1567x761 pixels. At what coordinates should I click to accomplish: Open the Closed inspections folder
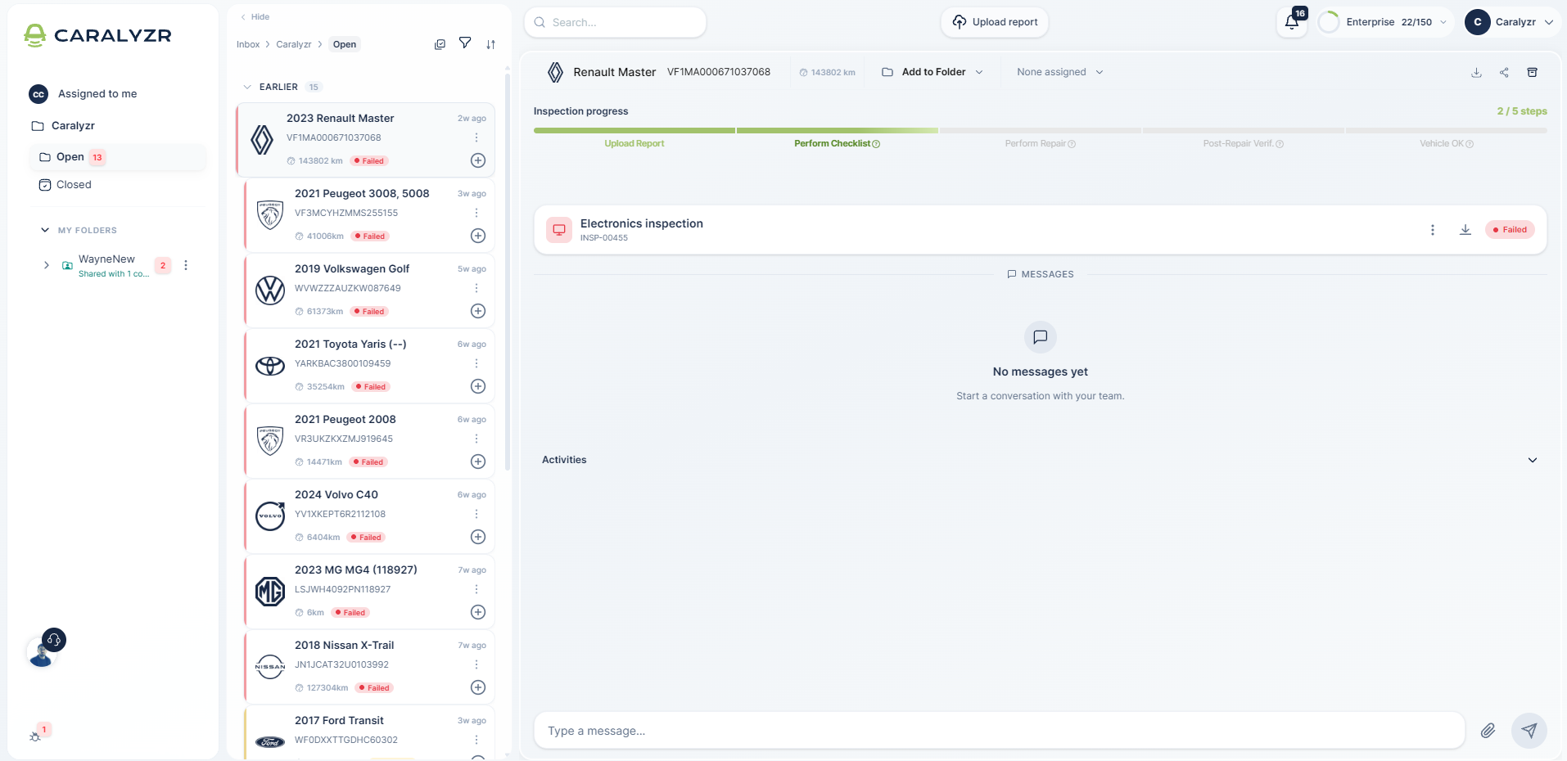click(x=74, y=185)
